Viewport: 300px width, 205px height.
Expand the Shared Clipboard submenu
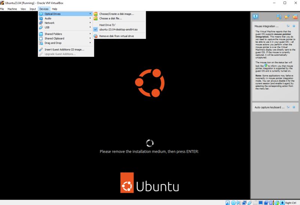tap(66, 39)
